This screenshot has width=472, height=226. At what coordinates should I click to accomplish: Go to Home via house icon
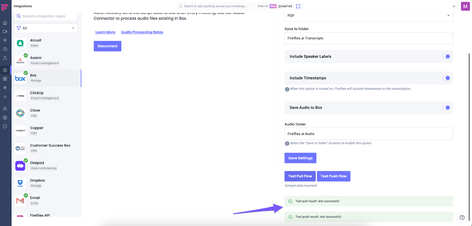point(5,23)
